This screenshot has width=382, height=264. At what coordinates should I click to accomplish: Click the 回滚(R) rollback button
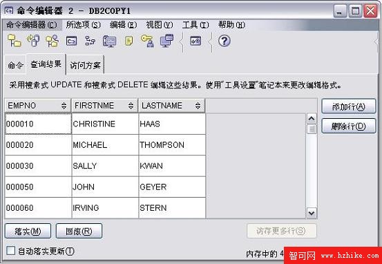79,231
